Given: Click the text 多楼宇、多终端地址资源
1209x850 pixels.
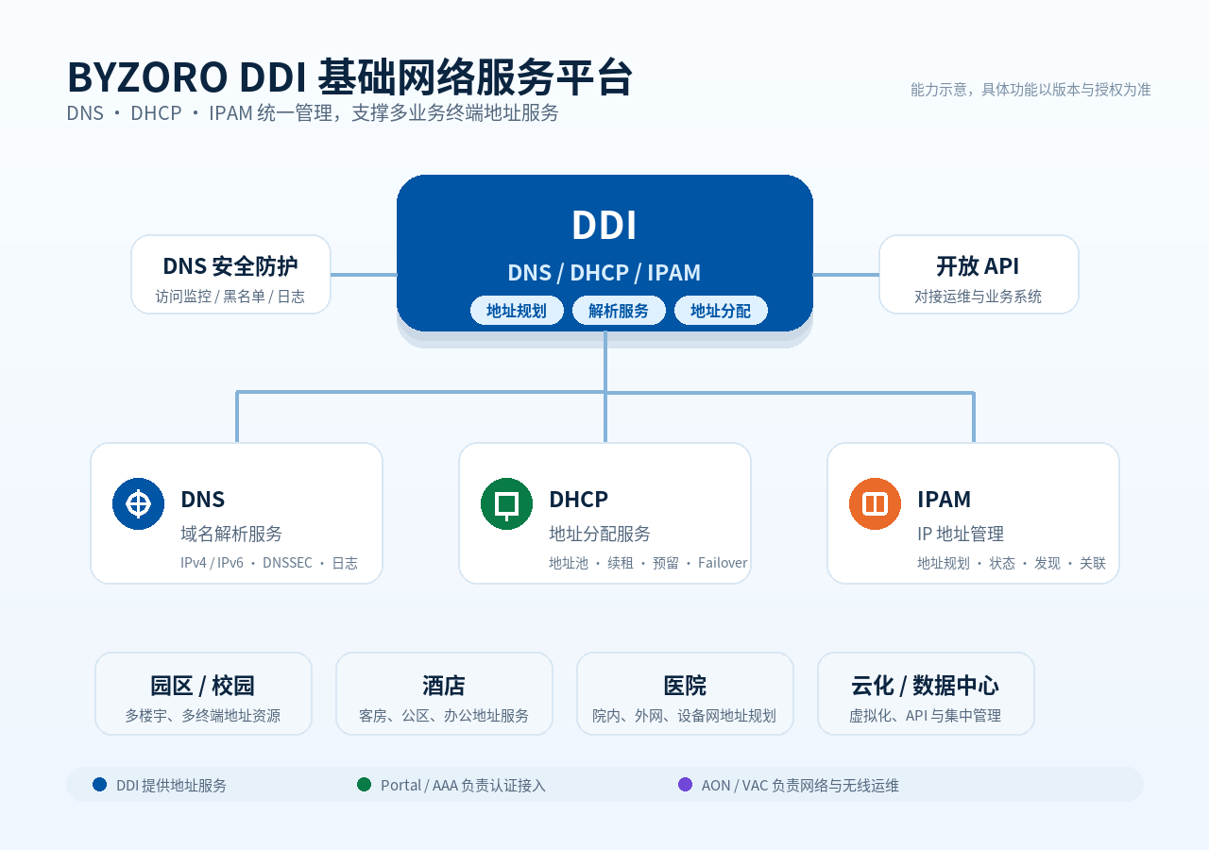Looking at the screenshot, I should click(x=203, y=716).
